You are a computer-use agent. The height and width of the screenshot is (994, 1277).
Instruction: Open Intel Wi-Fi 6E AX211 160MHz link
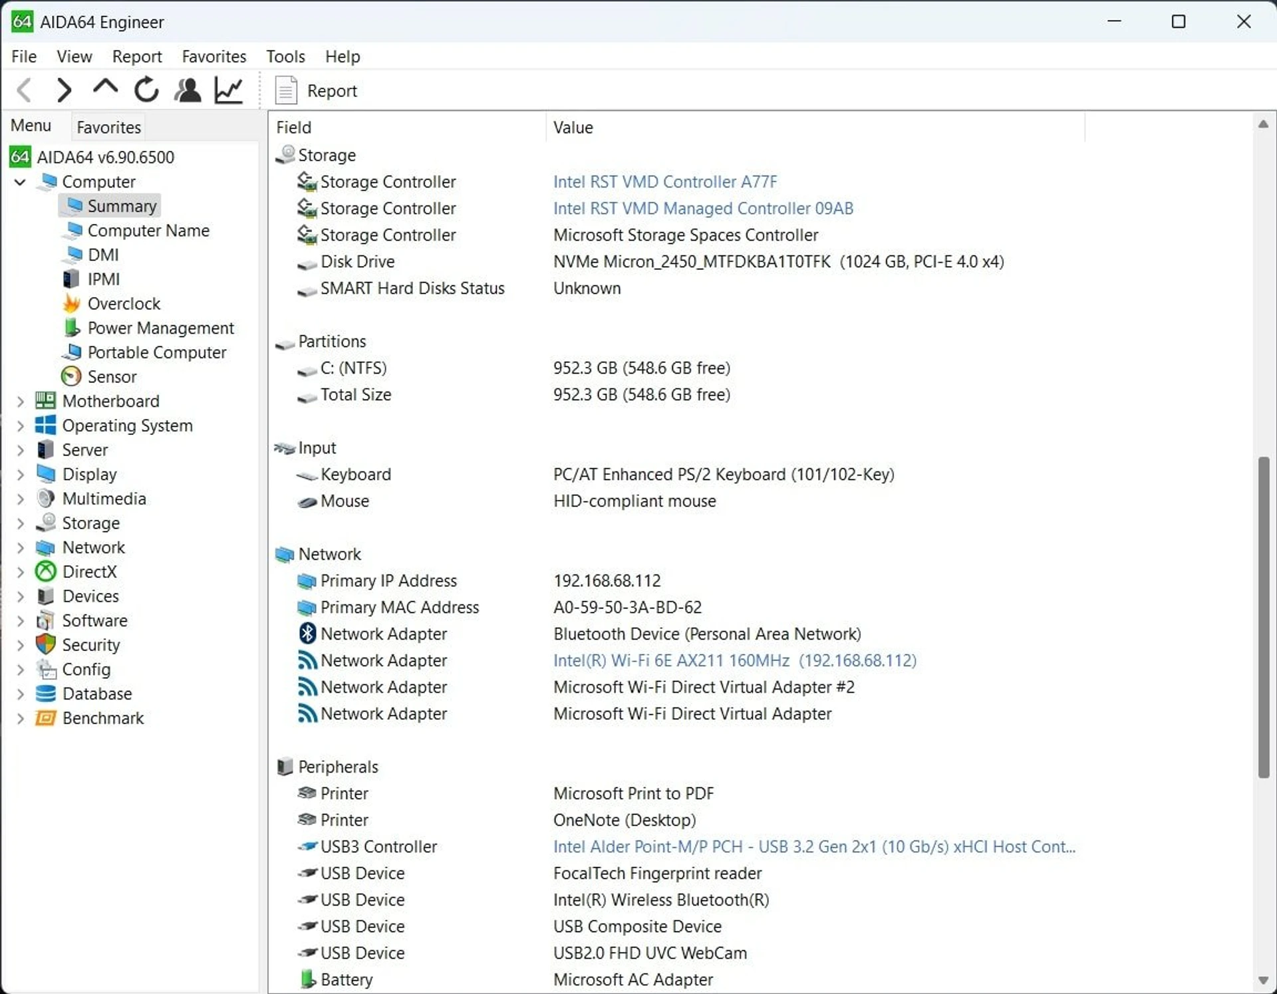[x=735, y=660]
